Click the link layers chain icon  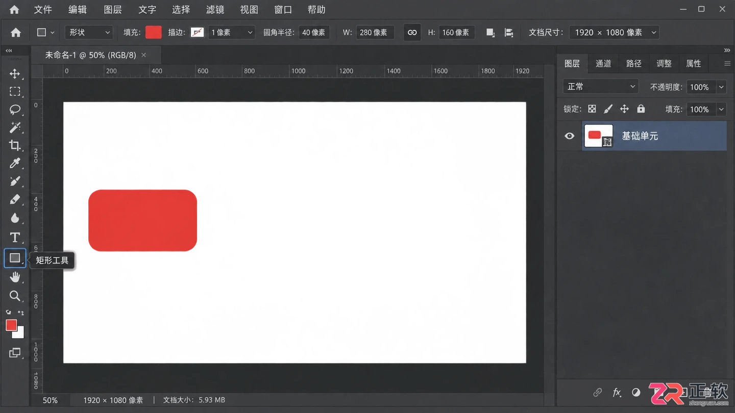(597, 392)
